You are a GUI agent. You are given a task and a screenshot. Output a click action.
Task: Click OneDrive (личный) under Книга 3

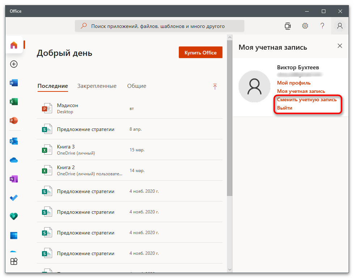click(x=76, y=153)
